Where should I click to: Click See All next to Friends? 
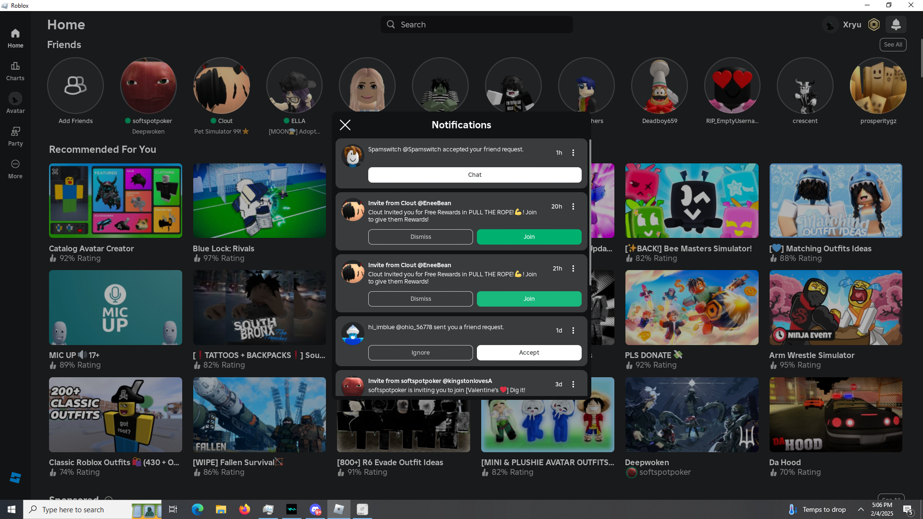click(x=893, y=45)
